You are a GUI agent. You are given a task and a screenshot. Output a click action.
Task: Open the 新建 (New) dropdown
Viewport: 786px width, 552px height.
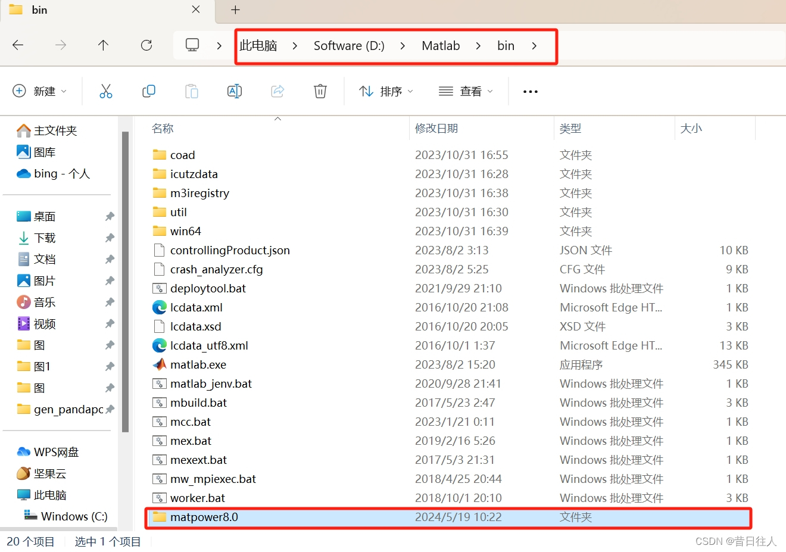(39, 91)
